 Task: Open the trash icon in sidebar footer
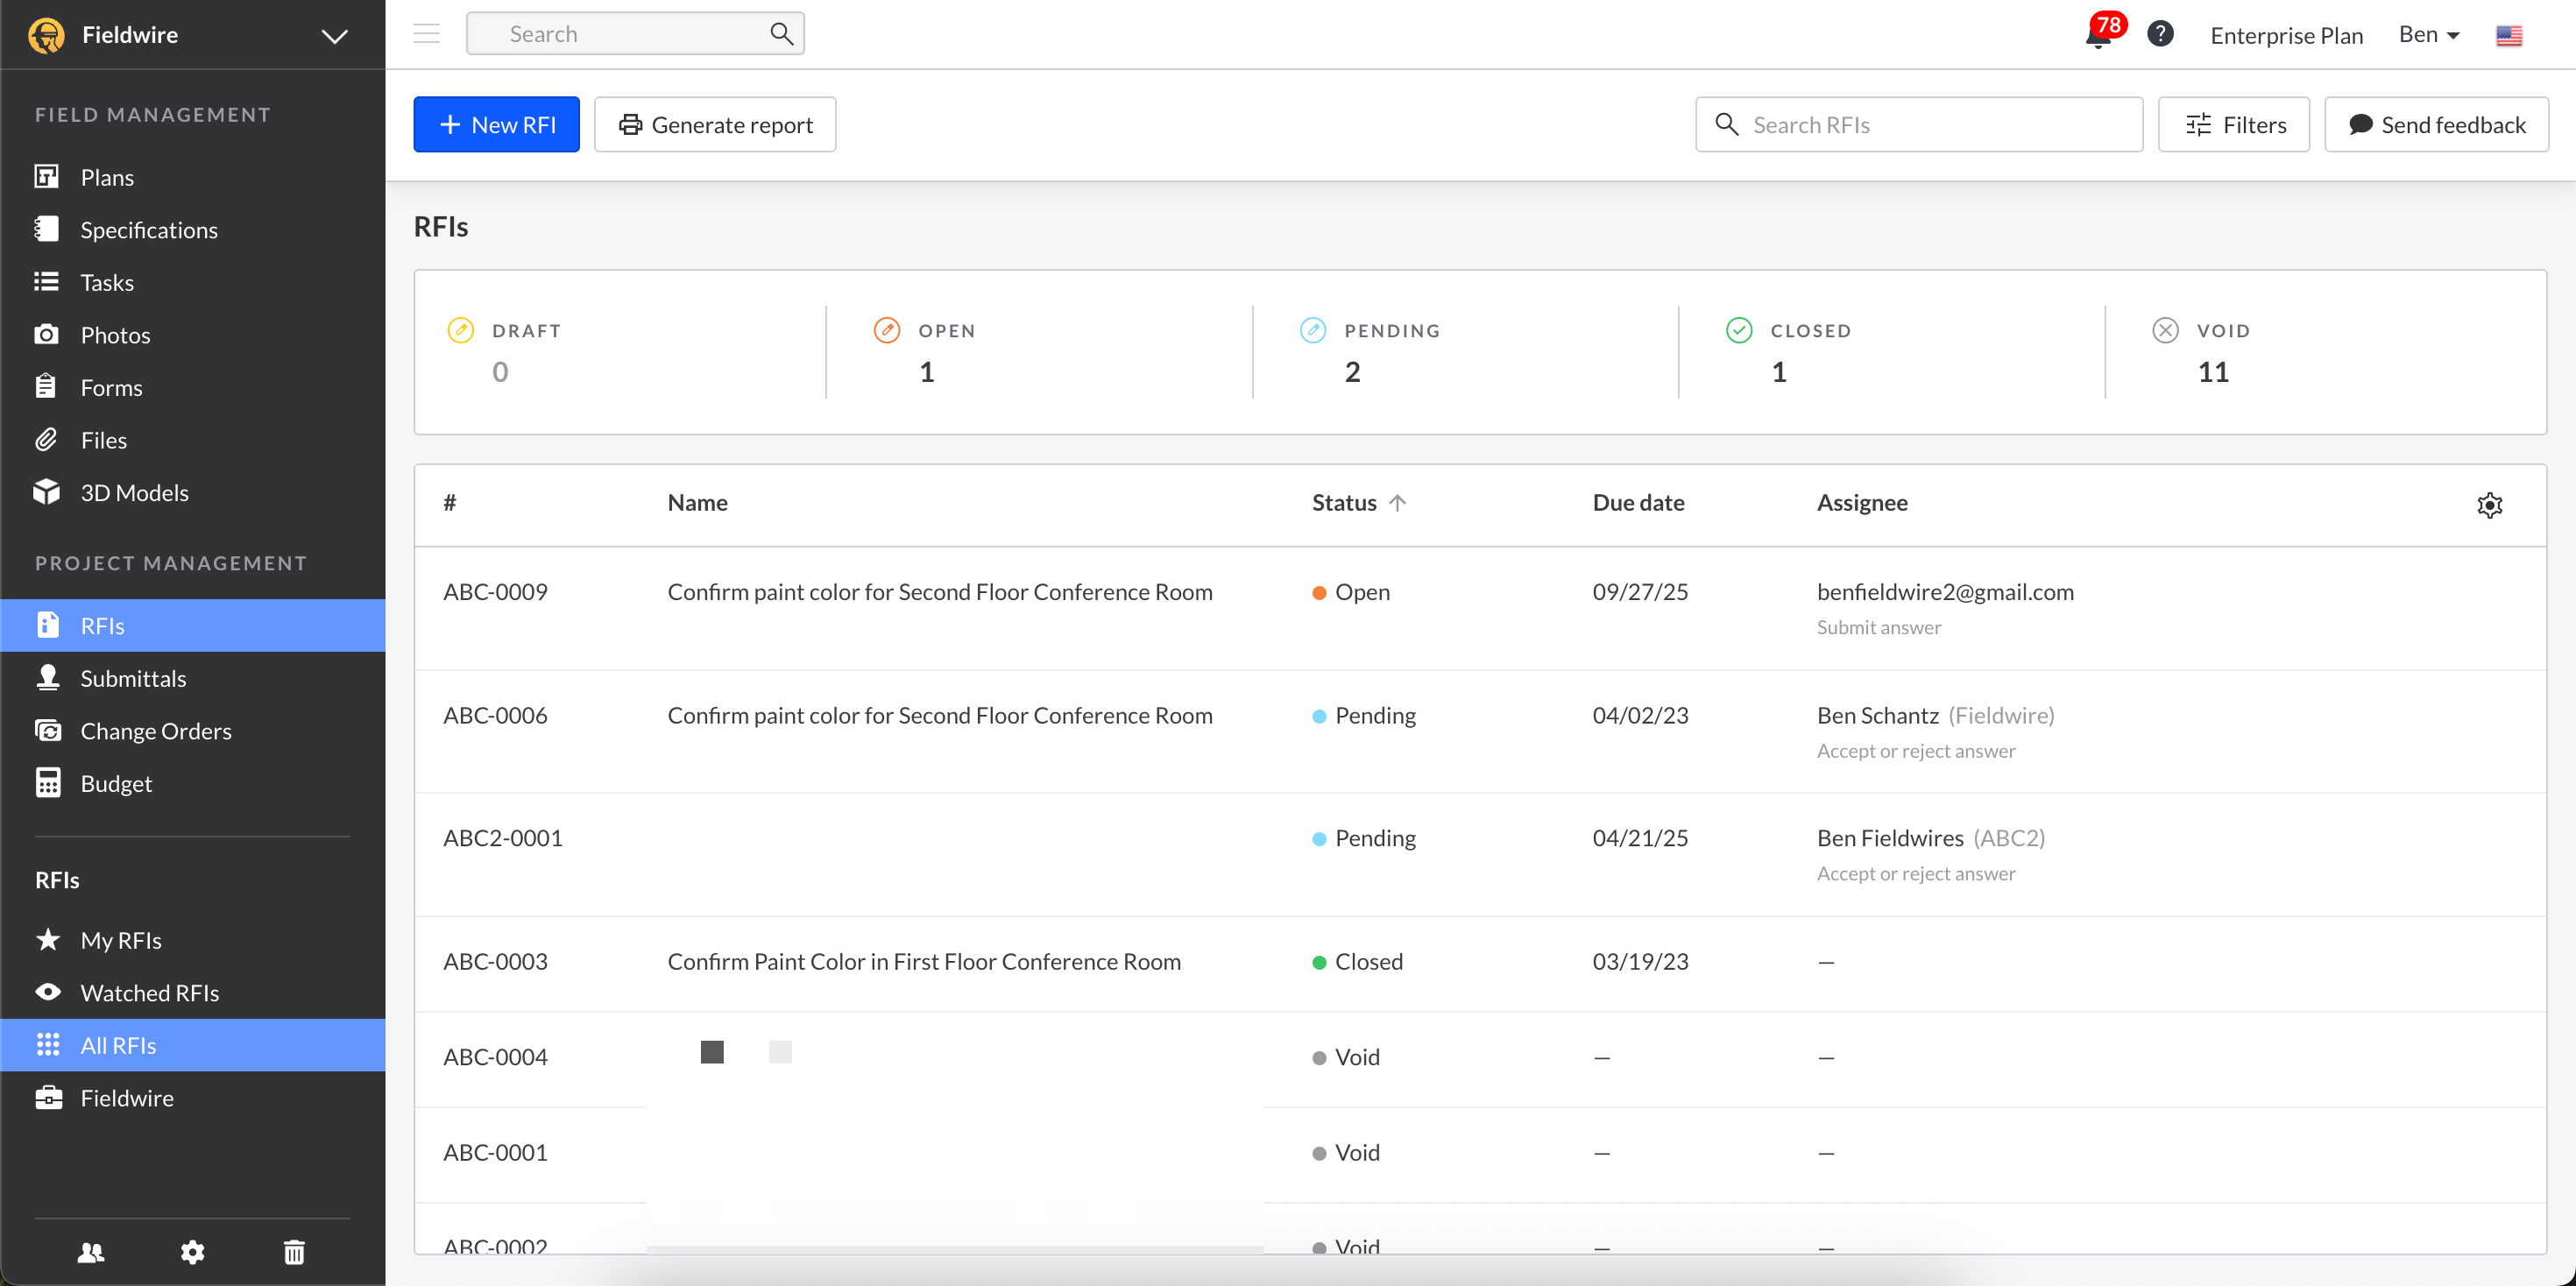pos(294,1251)
